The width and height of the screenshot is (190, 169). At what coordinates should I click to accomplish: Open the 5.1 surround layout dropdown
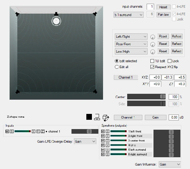pos(128,15)
